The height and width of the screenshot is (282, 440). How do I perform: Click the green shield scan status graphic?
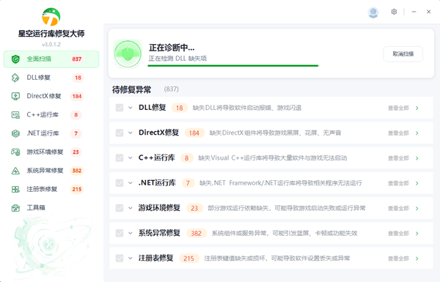[128, 53]
